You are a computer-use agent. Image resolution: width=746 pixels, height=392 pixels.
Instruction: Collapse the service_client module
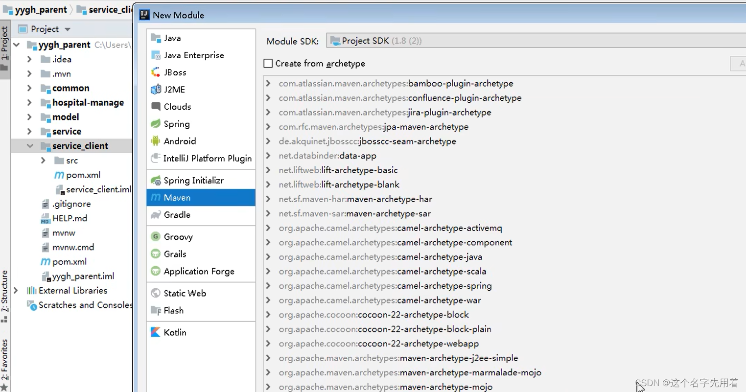(x=30, y=146)
